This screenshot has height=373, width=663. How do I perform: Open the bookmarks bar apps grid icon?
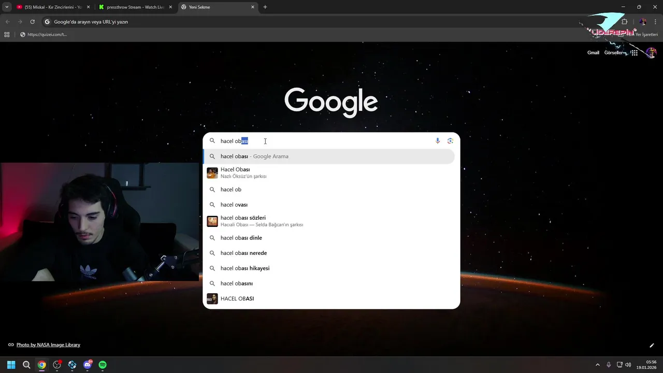[7, 35]
